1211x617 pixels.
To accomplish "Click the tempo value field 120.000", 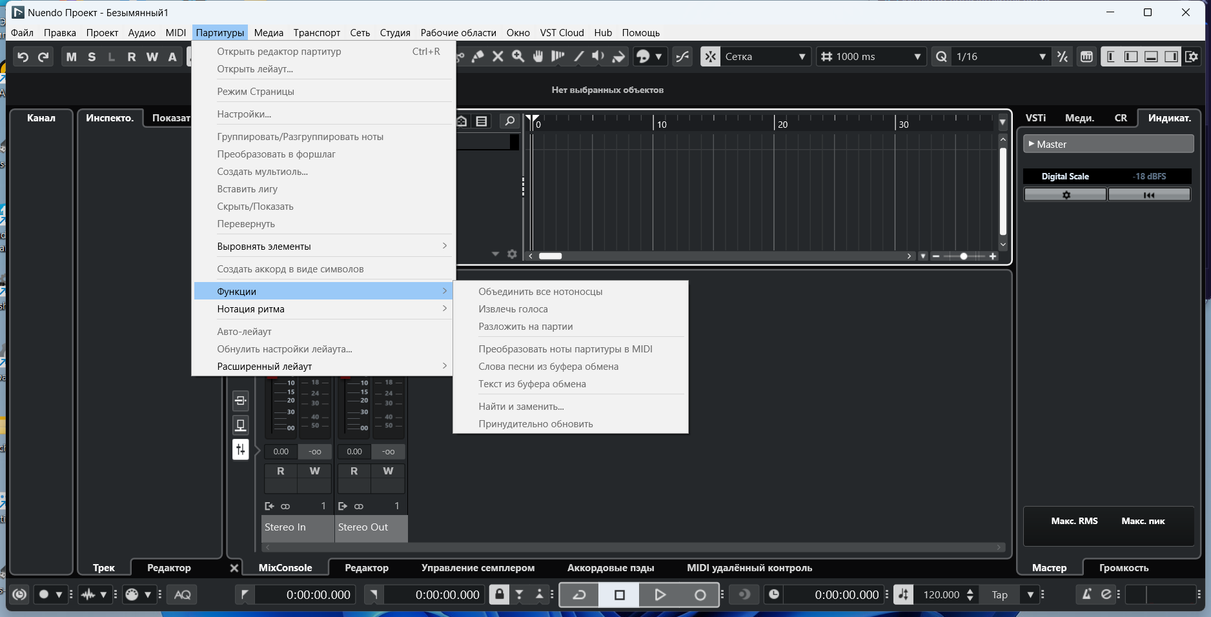I will (941, 595).
